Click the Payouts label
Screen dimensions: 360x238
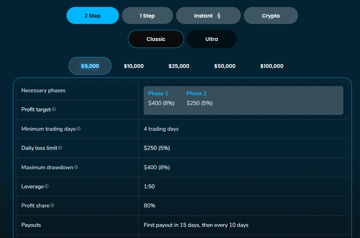(31, 225)
